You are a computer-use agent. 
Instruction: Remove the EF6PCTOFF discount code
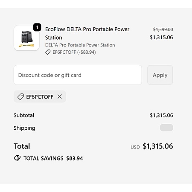60,96
